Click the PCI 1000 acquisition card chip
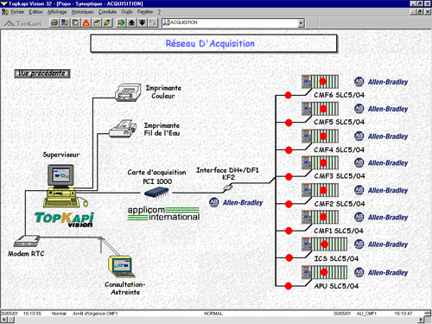The height and width of the screenshot is (324, 432). (156, 193)
